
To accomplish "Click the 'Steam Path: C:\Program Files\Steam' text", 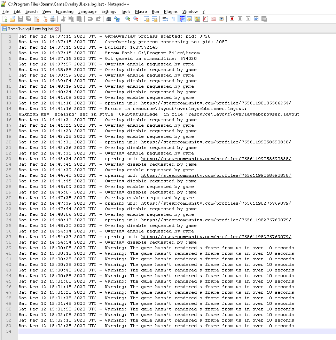I will [152, 53].
